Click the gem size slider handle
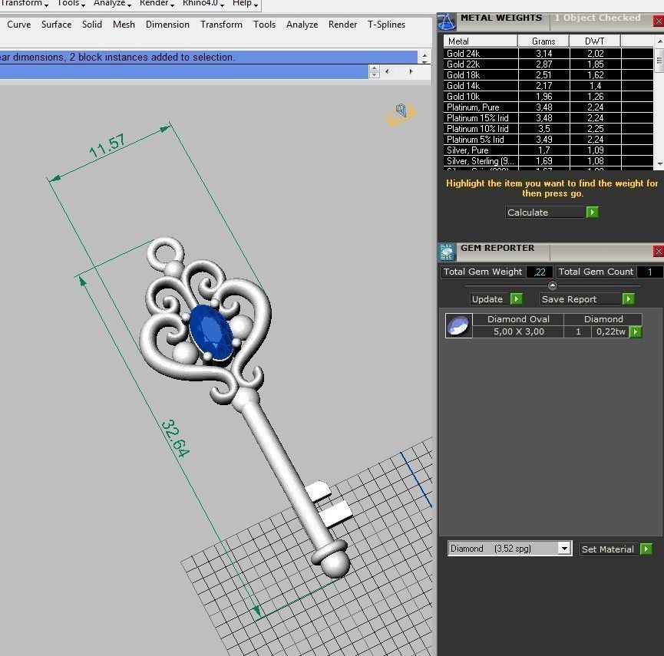The width and height of the screenshot is (664, 656). click(x=552, y=285)
